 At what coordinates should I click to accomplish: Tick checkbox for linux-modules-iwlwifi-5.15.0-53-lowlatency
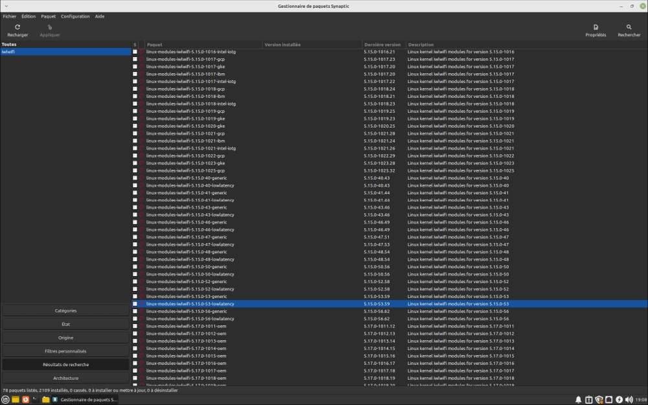coord(135,304)
